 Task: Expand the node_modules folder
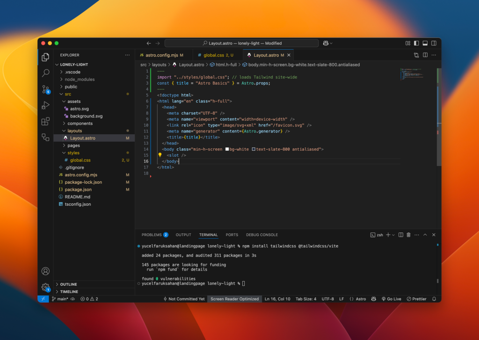pyautogui.click(x=80, y=80)
